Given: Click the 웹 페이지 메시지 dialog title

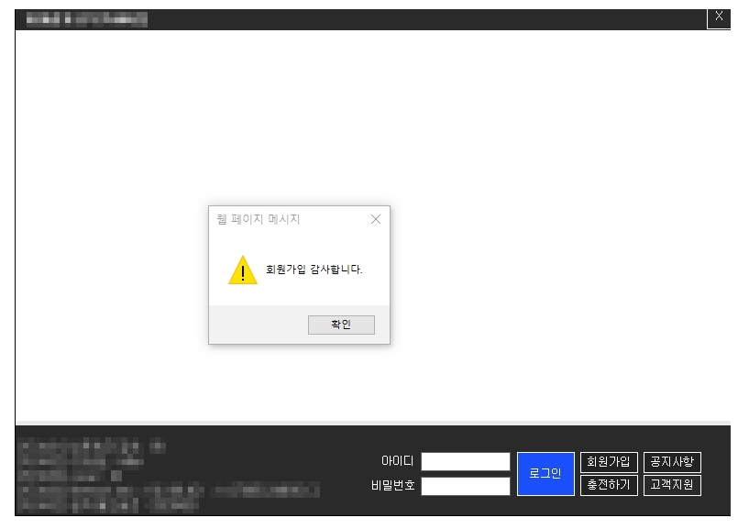Looking at the screenshot, I should [x=259, y=219].
